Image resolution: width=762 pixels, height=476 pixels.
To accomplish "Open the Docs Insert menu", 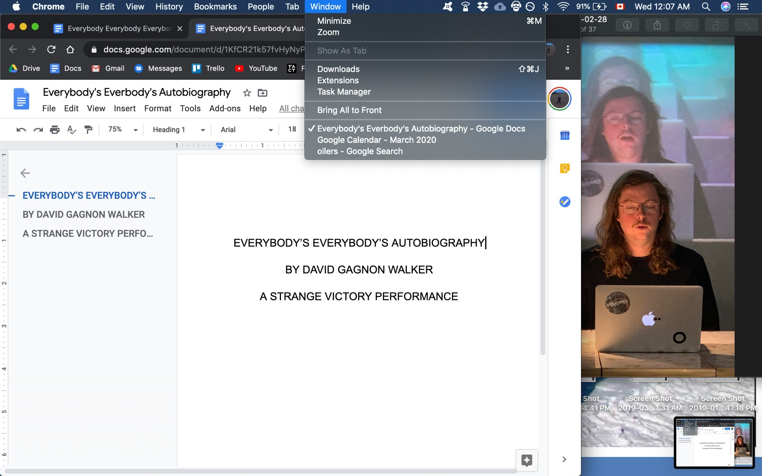I will [124, 108].
